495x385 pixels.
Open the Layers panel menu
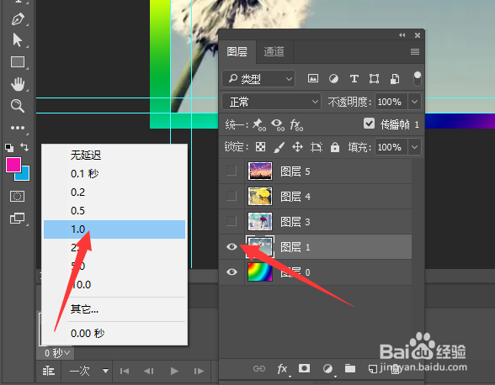pos(415,51)
